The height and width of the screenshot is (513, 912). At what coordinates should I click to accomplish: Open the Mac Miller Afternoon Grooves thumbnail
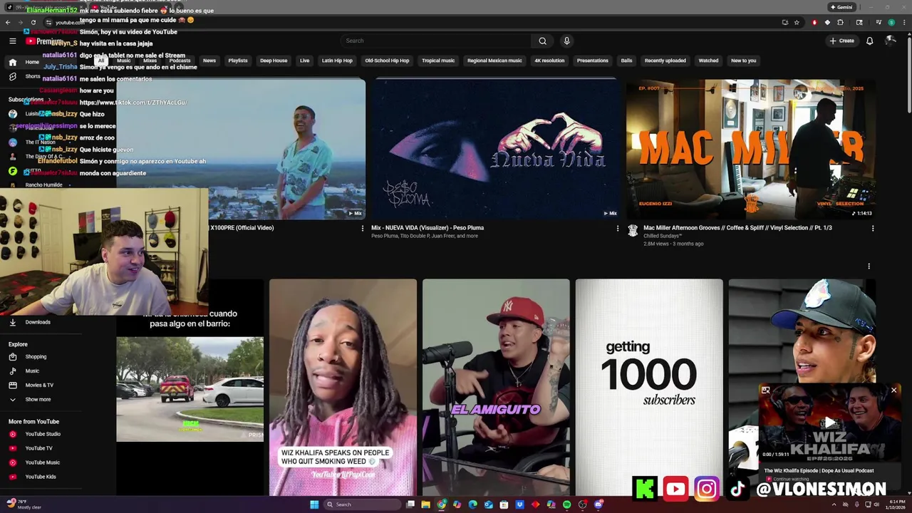751,149
